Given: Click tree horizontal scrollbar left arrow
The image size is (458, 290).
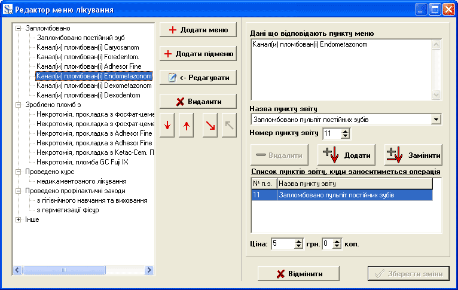Looking at the screenshot, I should coord(17,270).
